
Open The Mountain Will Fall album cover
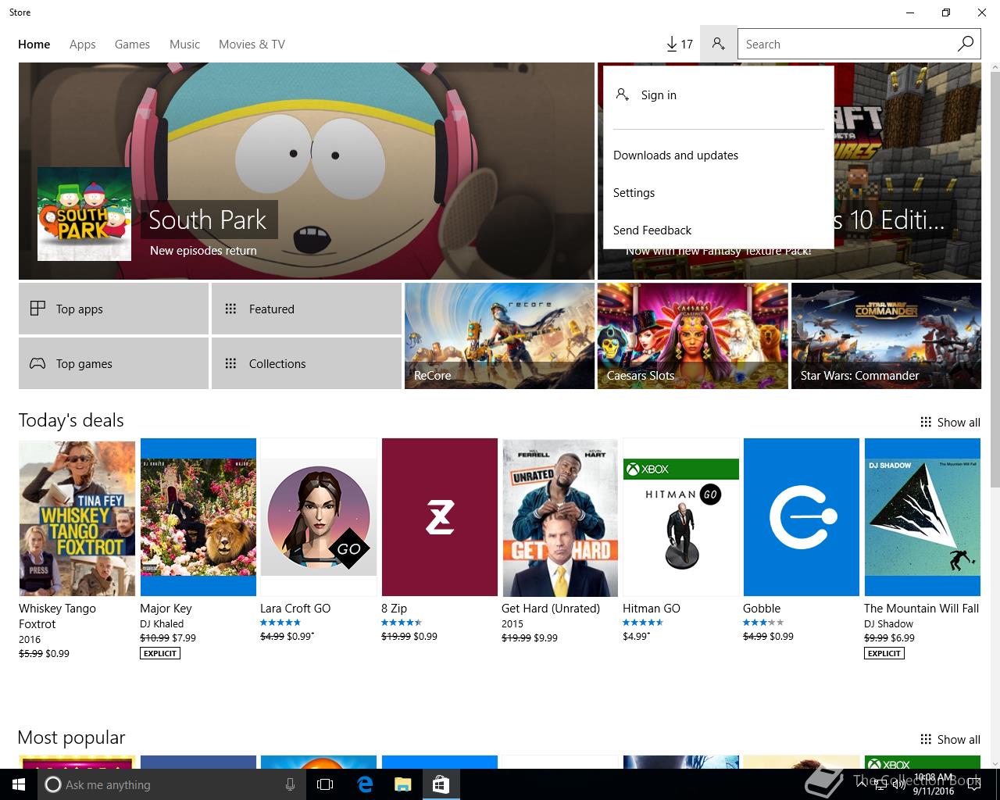pos(923,517)
